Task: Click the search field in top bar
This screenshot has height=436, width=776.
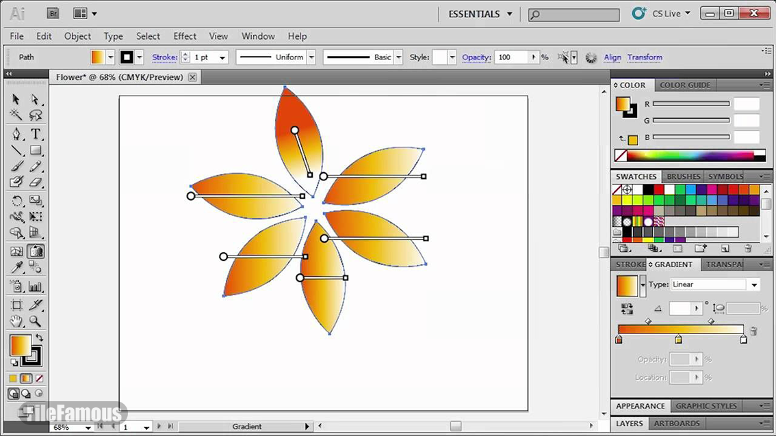Action: pos(574,15)
